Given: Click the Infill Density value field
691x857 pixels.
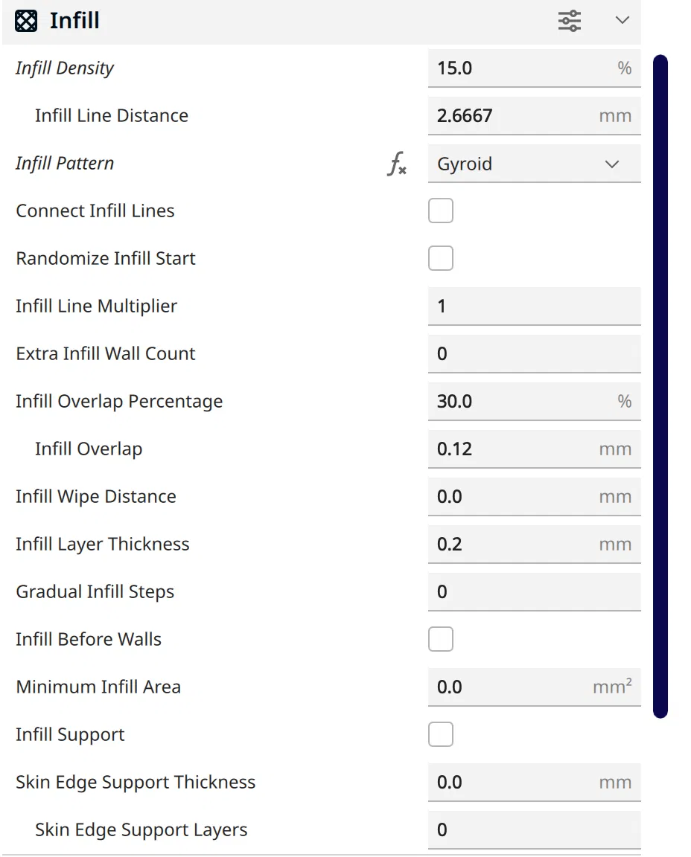Looking at the screenshot, I should click(521, 68).
